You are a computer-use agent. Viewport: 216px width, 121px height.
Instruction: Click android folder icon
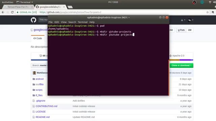(x=34, y=79)
